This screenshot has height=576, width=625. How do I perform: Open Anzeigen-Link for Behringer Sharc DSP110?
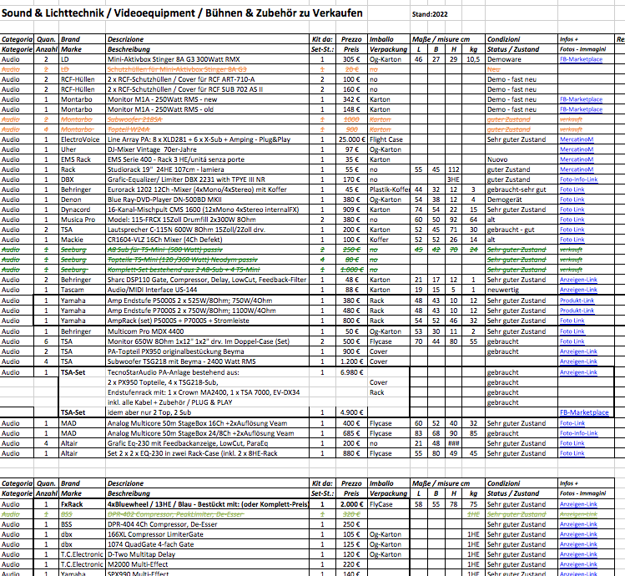tap(578, 280)
